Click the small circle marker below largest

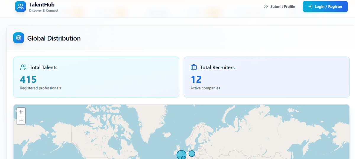tap(184, 158)
